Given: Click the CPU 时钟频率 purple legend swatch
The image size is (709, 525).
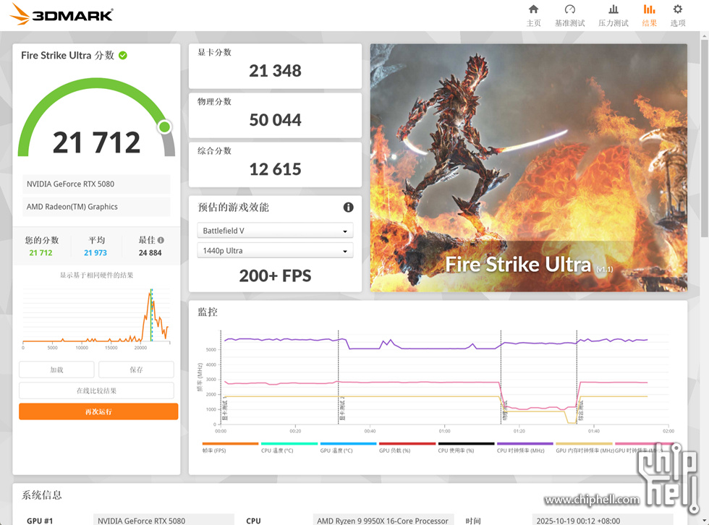Looking at the screenshot, I should [x=525, y=444].
